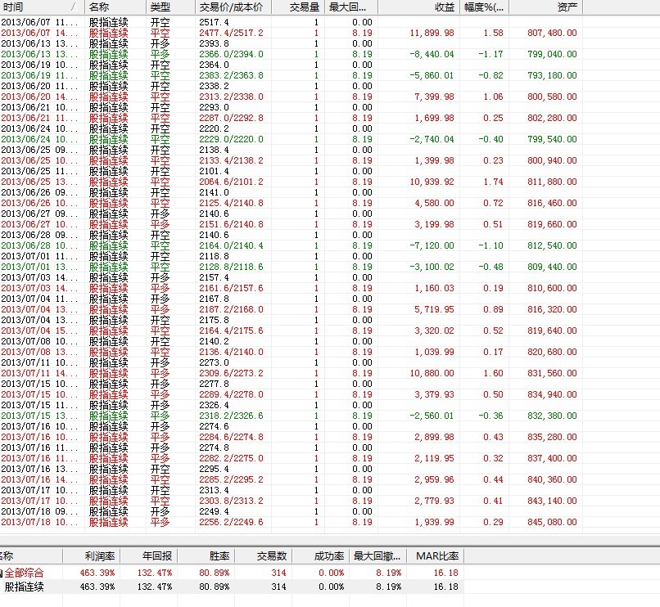This screenshot has height=607, width=660.
Task: Select the profit value 4,580.00
Action: tap(434, 203)
